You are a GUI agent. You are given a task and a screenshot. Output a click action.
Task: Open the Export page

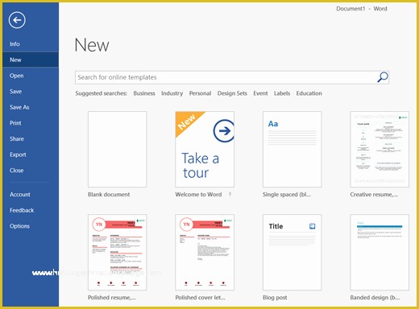pyautogui.click(x=18, y=154)
